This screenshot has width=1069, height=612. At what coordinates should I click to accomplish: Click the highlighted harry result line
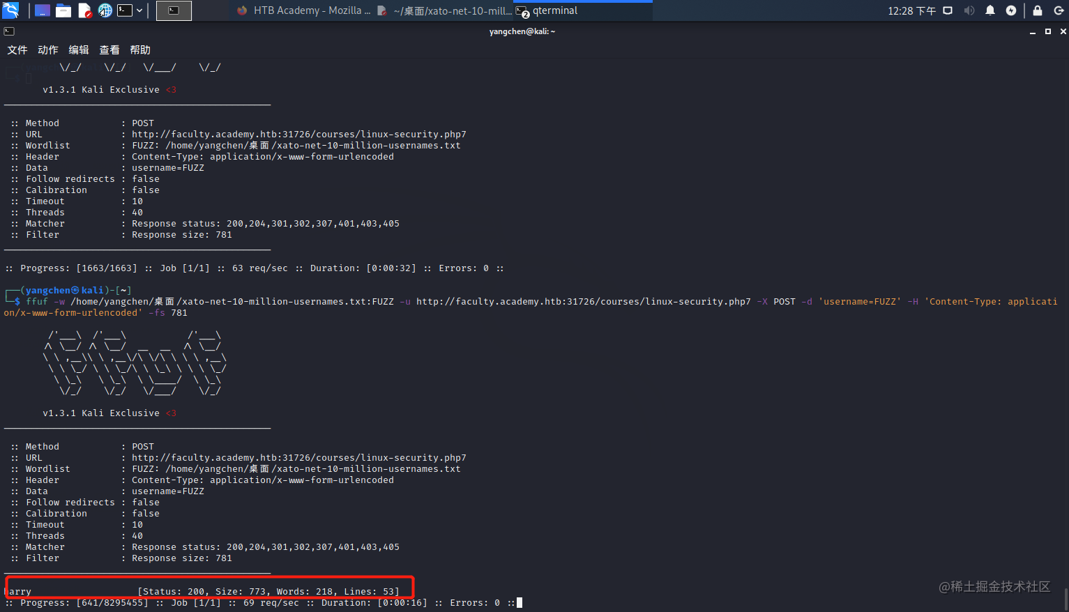206,590
